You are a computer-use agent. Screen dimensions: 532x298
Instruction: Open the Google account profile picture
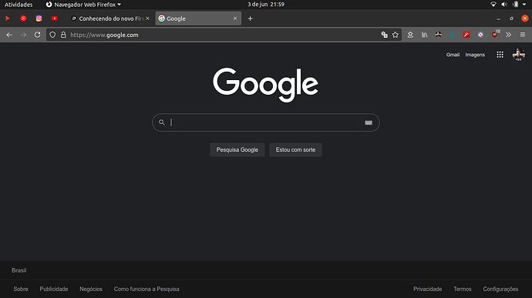[x=518, y=55]
